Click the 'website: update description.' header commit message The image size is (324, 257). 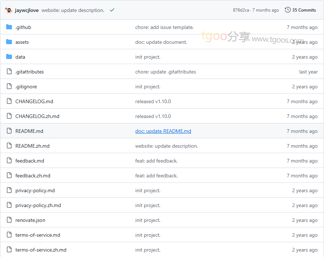point(73,10)
